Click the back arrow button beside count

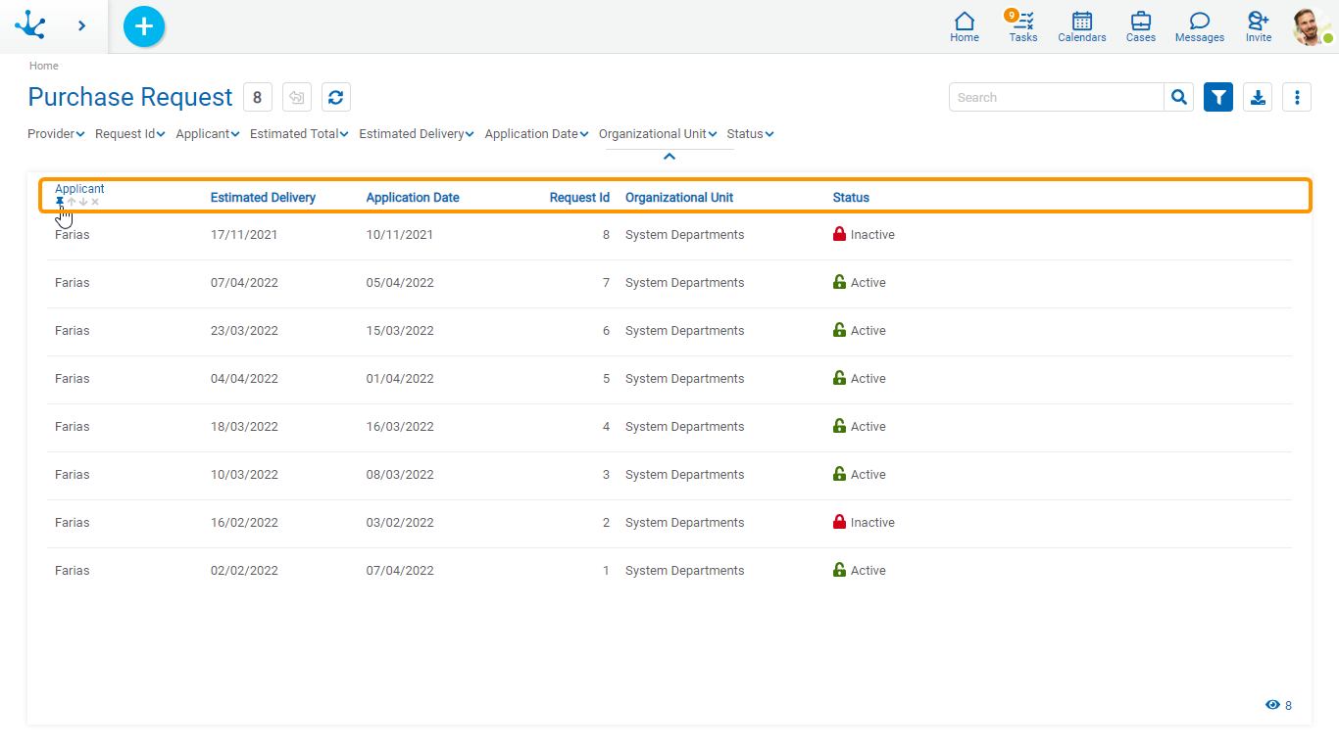coord(297,97)
